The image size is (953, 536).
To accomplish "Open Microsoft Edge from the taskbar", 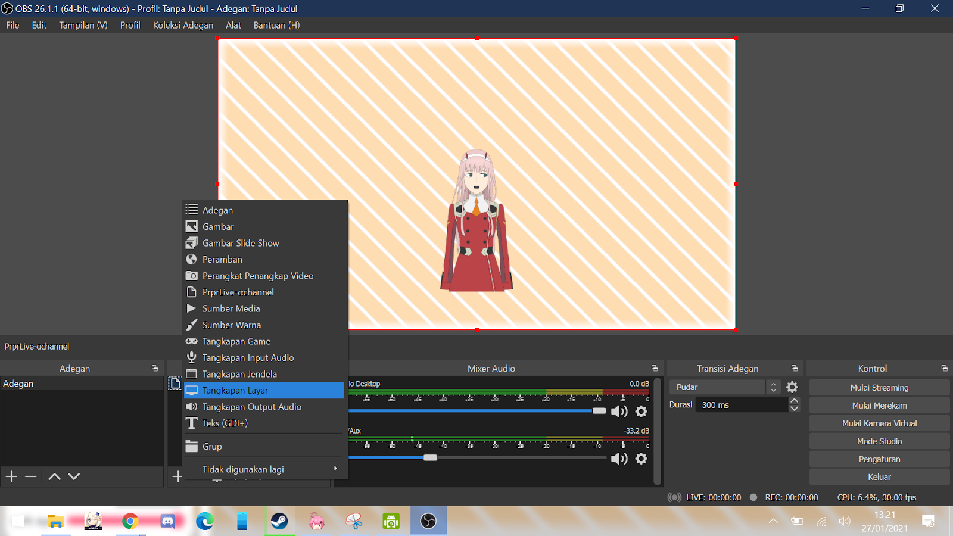I will point(205,522).
